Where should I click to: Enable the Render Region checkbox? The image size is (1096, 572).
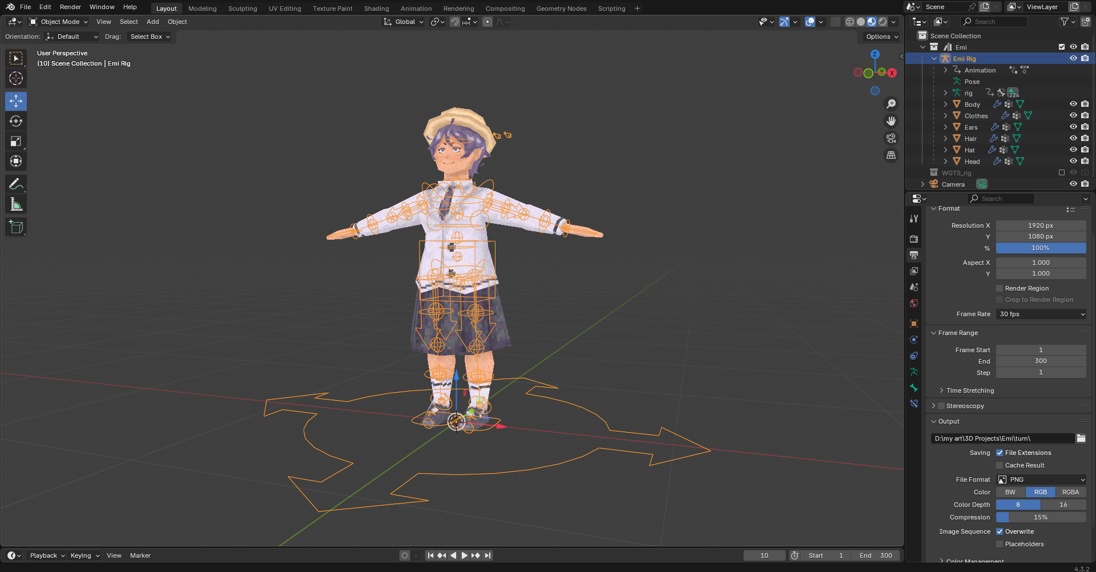1000,288
